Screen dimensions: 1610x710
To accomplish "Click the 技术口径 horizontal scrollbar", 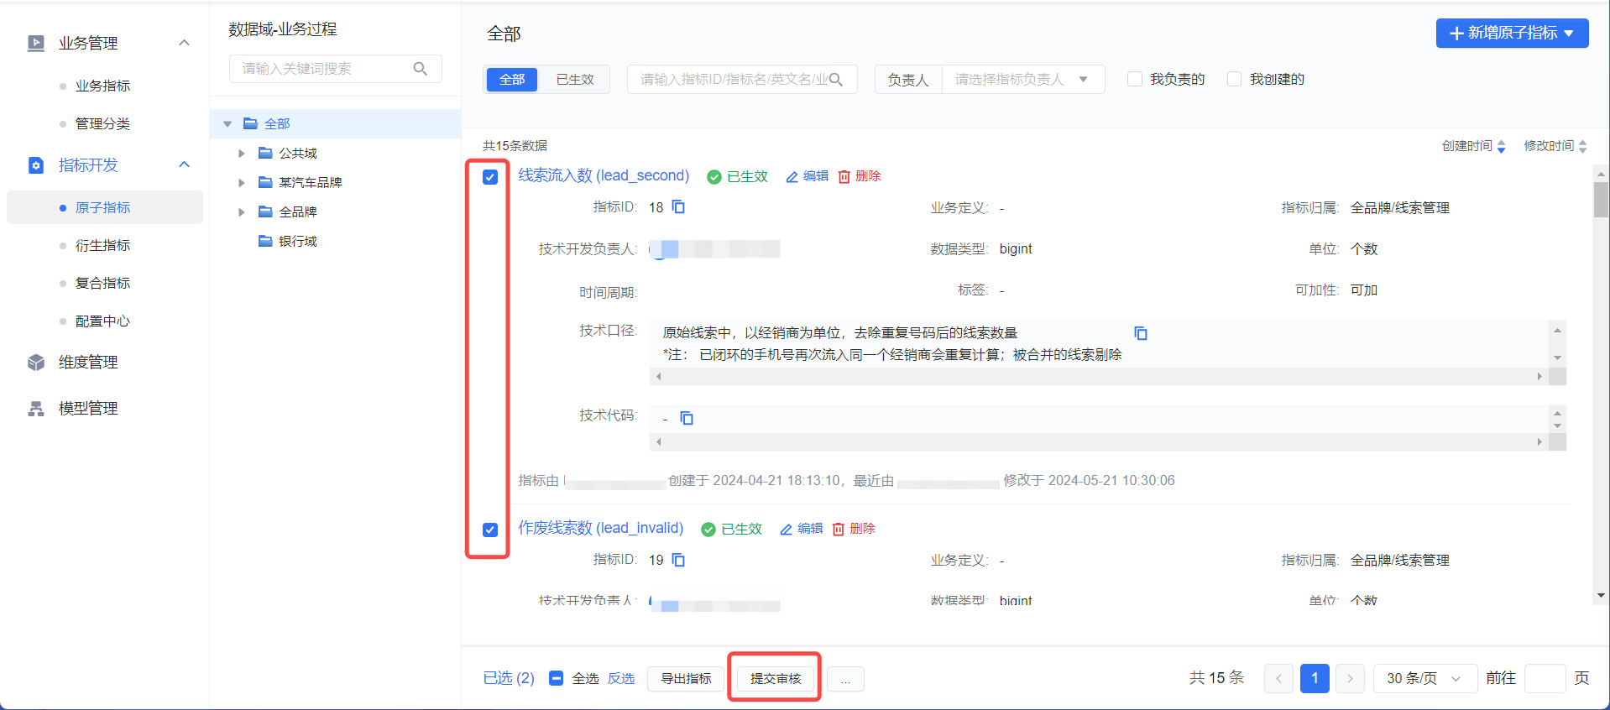I will click(1099, 377).
